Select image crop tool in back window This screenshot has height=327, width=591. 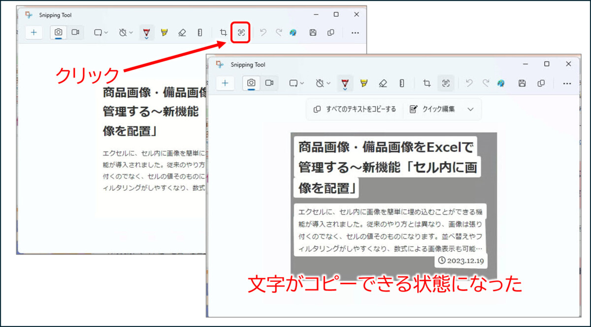224,32
